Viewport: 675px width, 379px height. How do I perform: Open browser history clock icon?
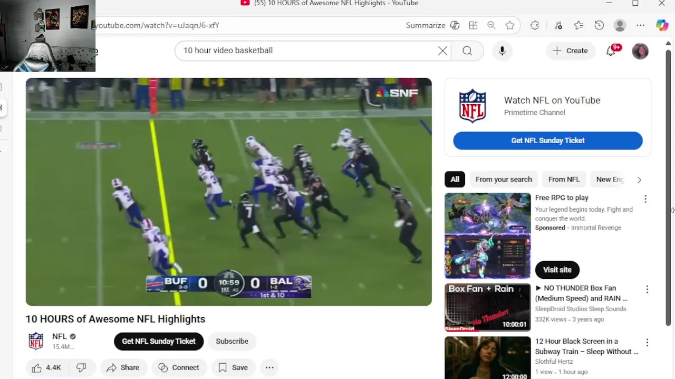pyautogui.click(x=599, y=25)
